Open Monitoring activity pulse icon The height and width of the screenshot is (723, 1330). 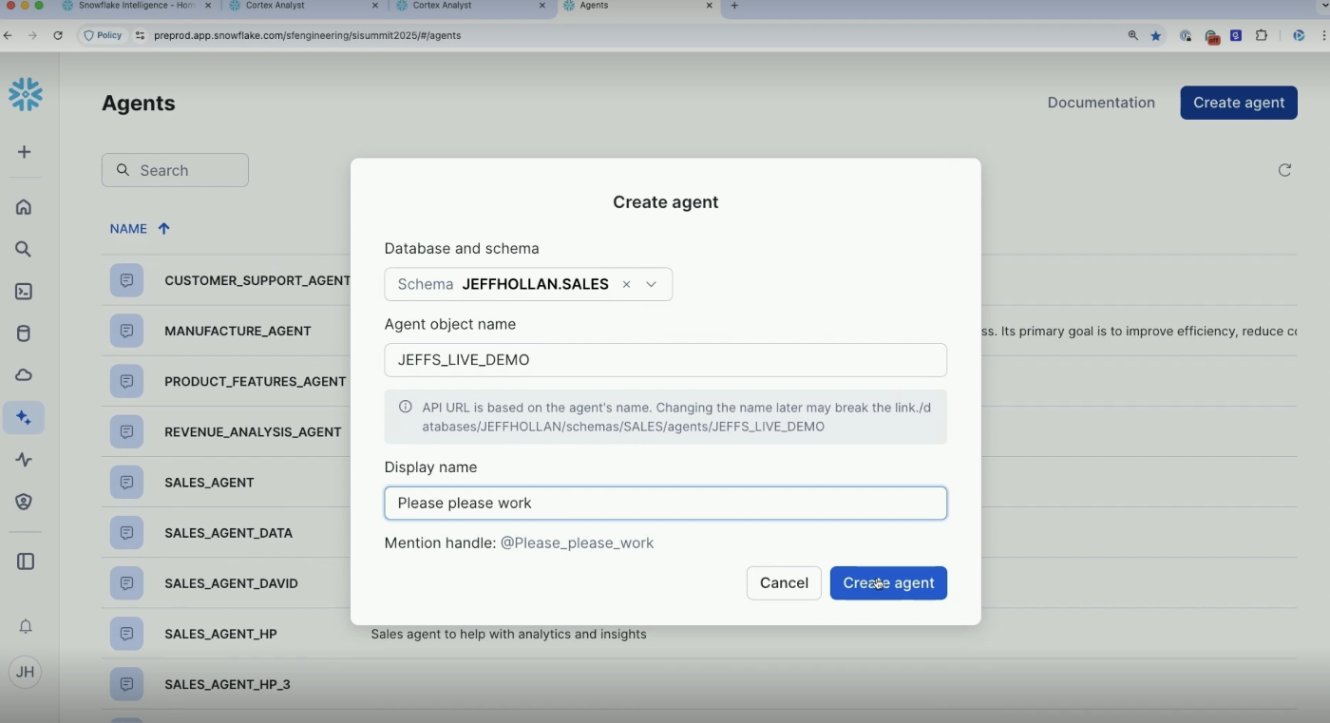click(x=24, y=460)
